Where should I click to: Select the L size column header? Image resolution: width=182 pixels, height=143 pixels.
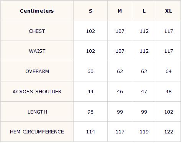click(144, 11)
